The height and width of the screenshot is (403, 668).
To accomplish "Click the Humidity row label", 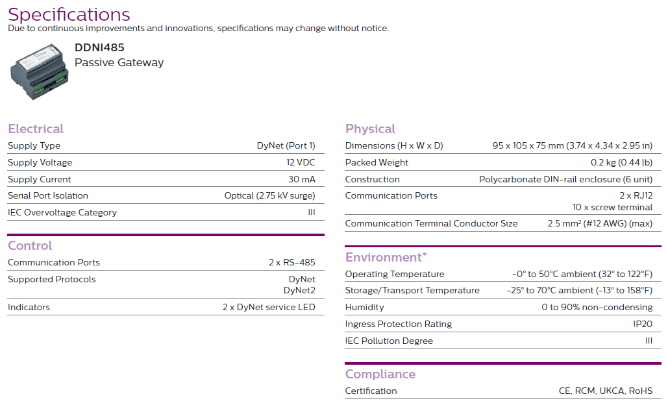I will 364,307.
